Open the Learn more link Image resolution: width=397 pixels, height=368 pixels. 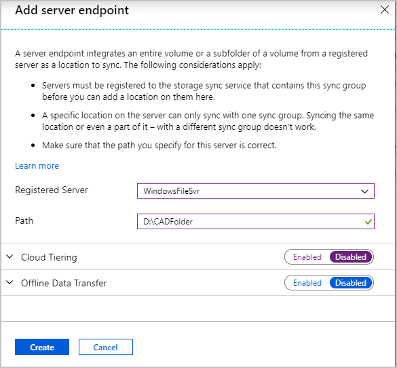[x=37, y=166]
